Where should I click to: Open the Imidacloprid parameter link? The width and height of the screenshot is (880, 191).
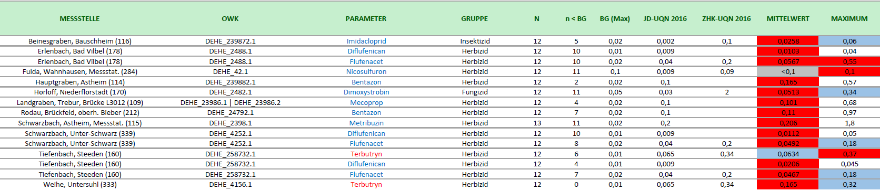tap(366, 41)
